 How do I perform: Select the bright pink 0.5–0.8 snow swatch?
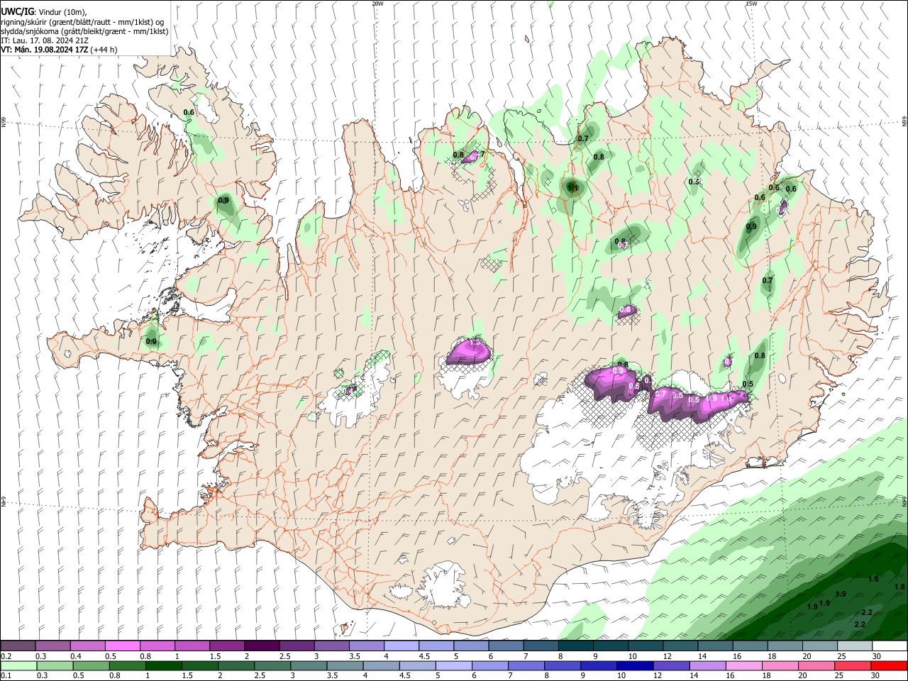click(x=123, y=646)
